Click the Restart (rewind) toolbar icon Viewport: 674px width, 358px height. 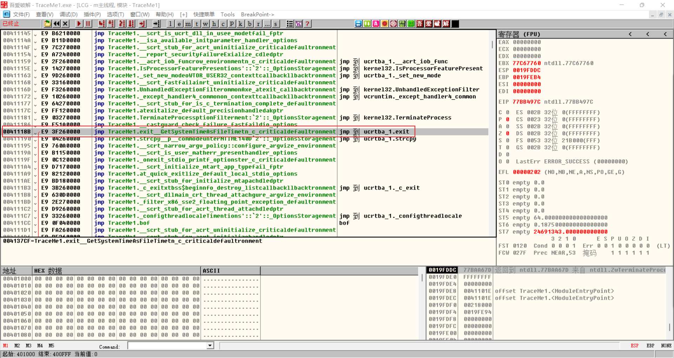(56, 24)
